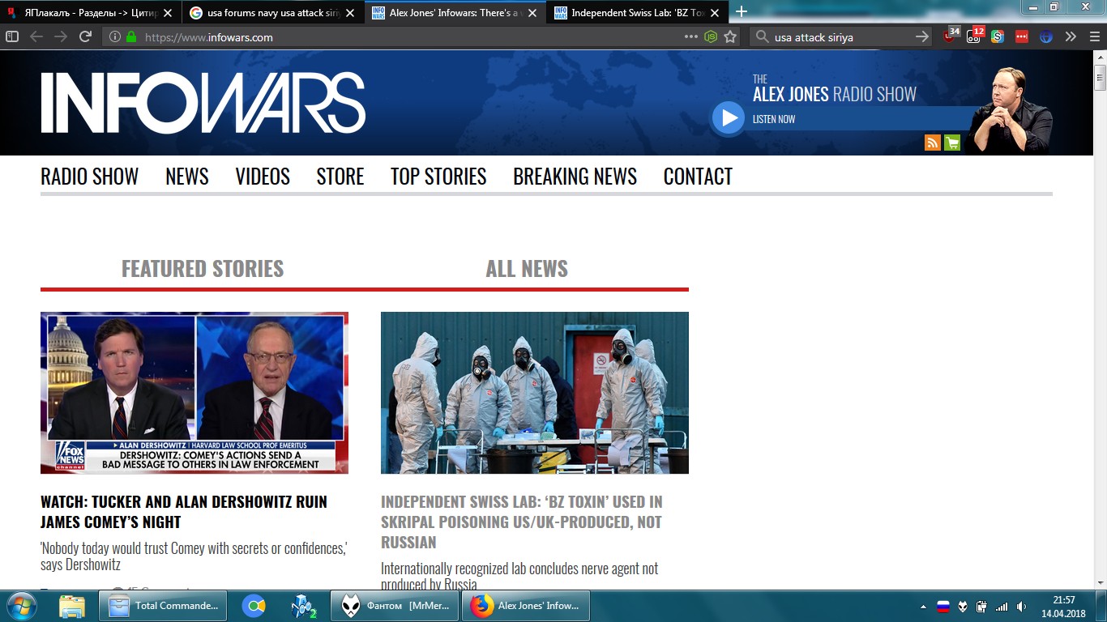Launch Chrome from the taskbar
This screenshot has width=1107, height=622.
point(254,606)
